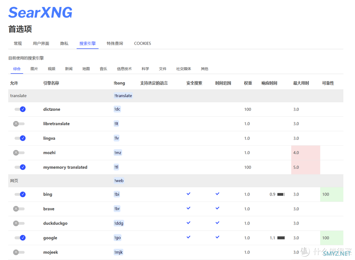Image resolution: width=355 pixels, height=260 pixels.
Task: Click the duckduckgo engine name
Action: click(x=56, y=223)
